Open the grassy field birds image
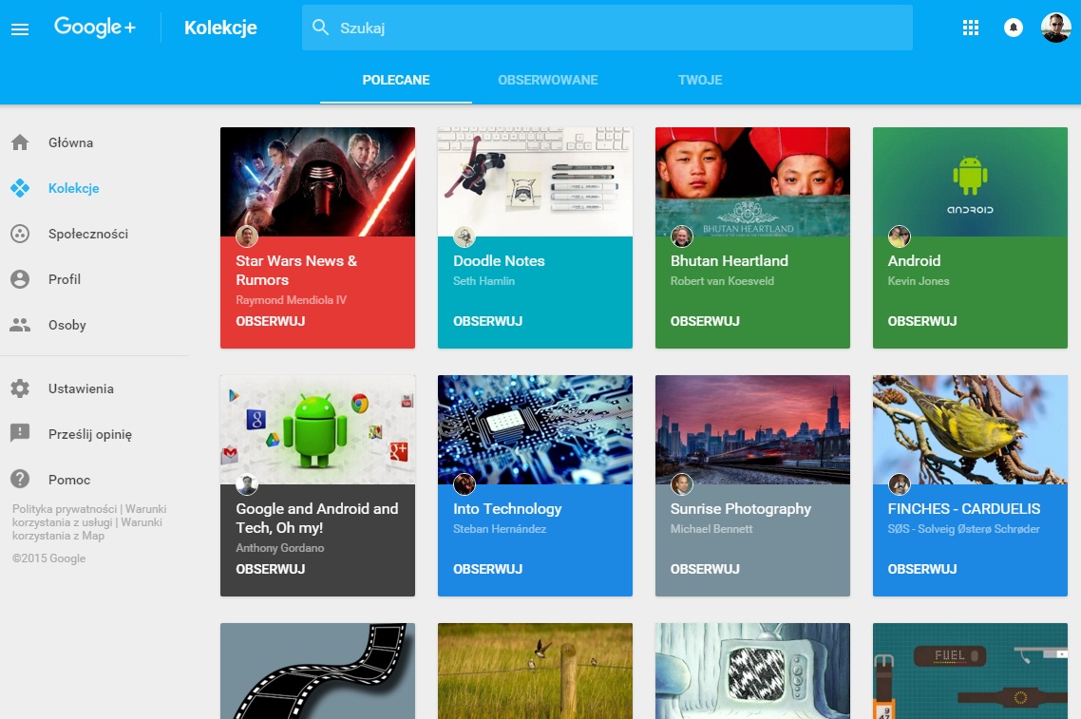This screenshot has width=1081, height=719. (535, 672)
